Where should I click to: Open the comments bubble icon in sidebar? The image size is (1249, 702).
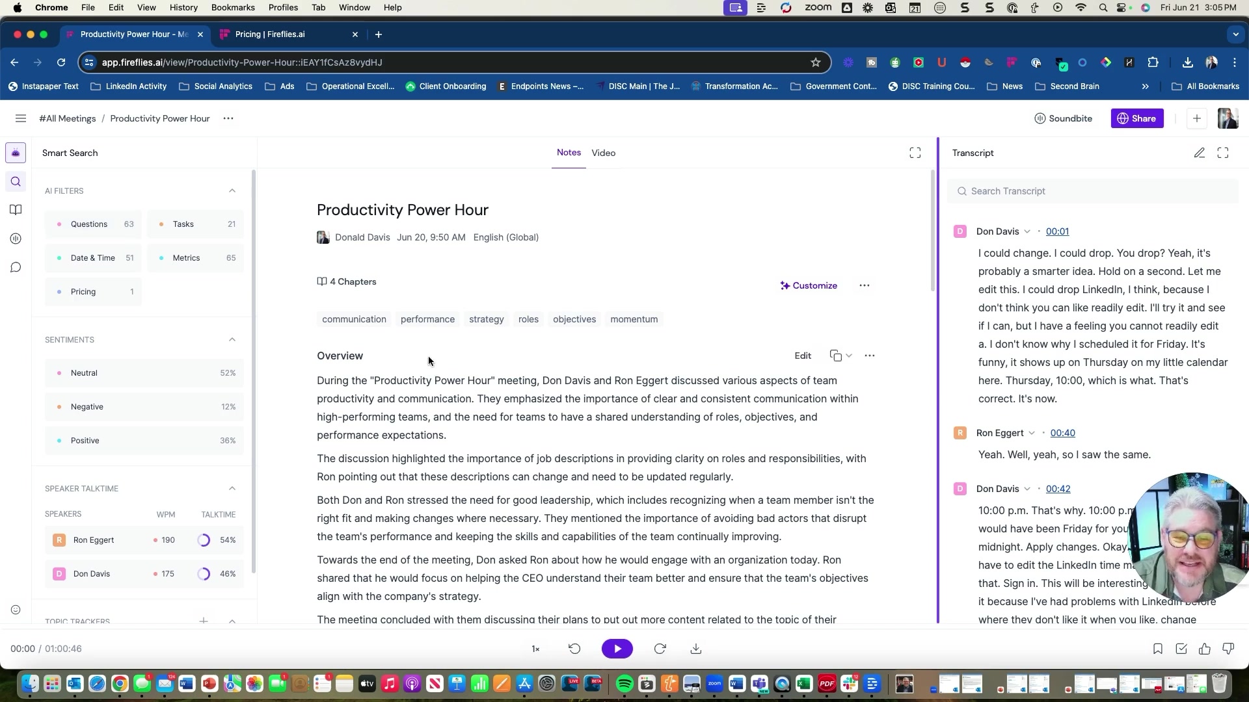pyautogui.click(x=16, y=267)
